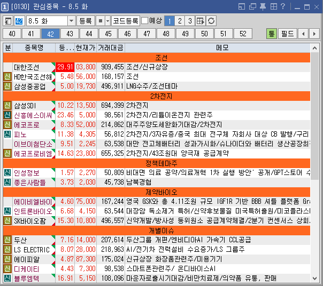Switch to group tab 47

tap(147, 34)
